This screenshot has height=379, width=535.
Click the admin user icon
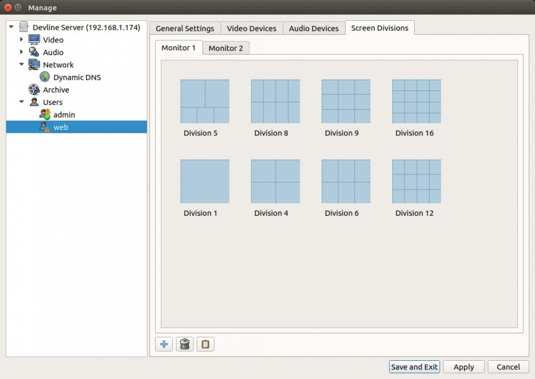pos(45,115)
